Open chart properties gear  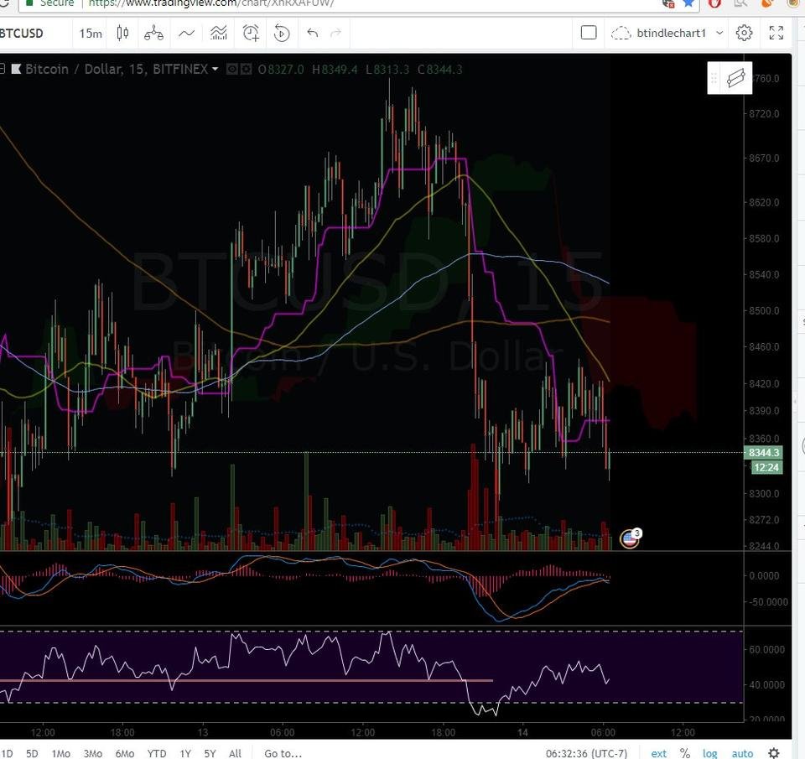point(744,33)
